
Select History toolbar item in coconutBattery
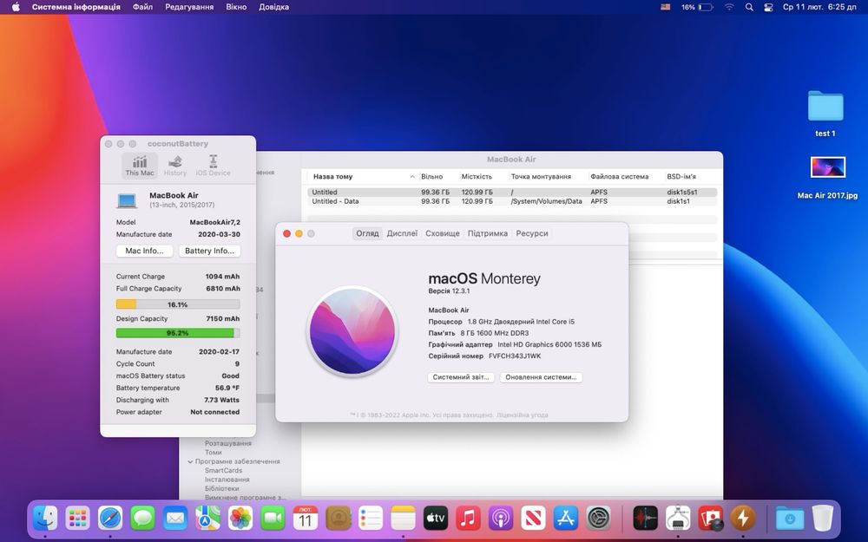(x=175, y=166)
